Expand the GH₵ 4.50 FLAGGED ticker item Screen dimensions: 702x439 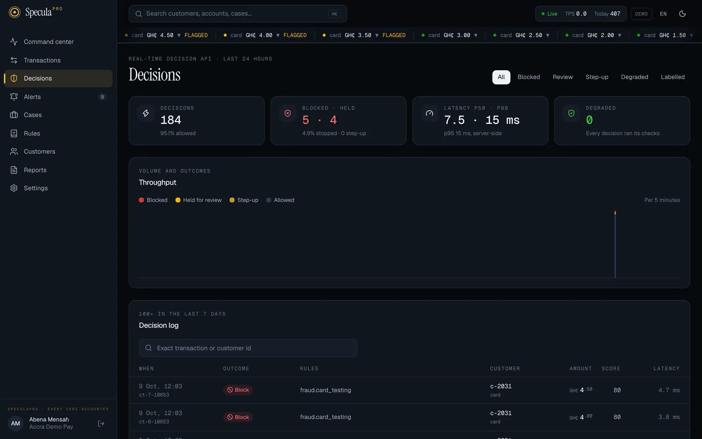pos(166,35)
